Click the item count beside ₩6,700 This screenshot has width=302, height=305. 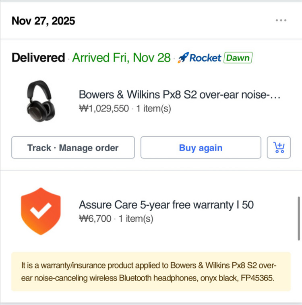coord(136,219)
